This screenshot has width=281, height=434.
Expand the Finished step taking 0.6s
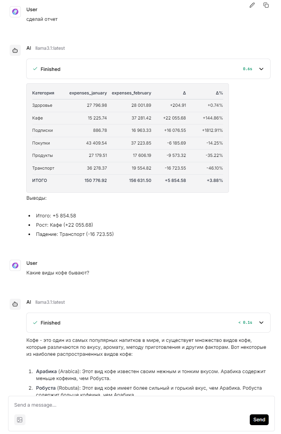[x=261, y=69]
